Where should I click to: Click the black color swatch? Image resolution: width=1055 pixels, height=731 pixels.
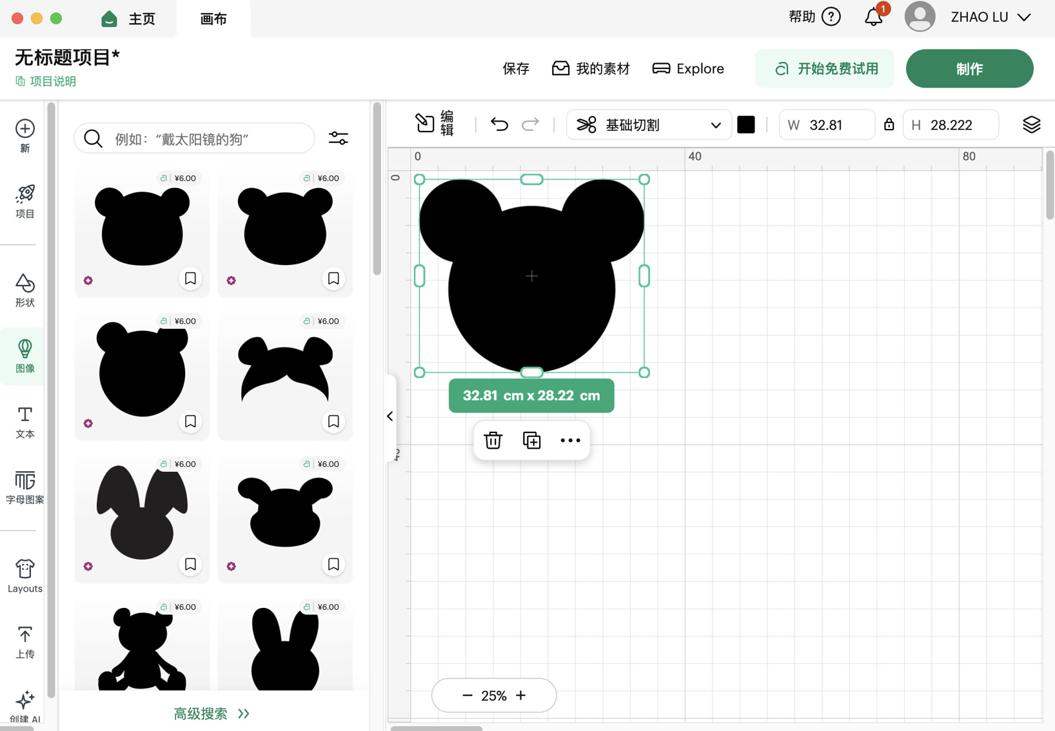(x=746, y=124)
